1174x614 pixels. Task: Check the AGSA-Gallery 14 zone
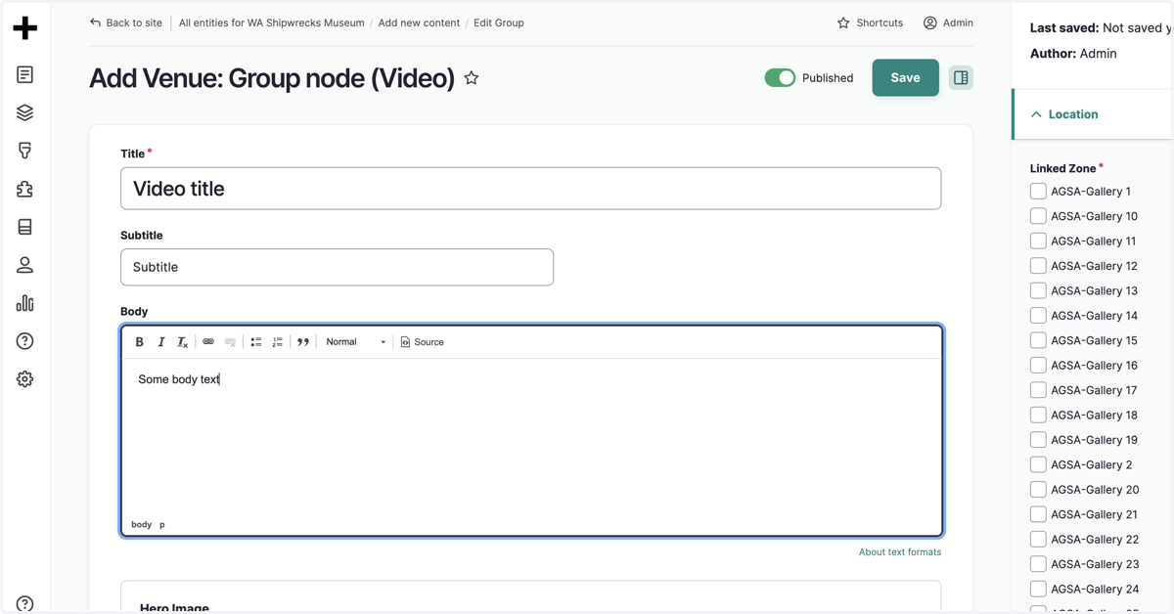coord(1038,316)
